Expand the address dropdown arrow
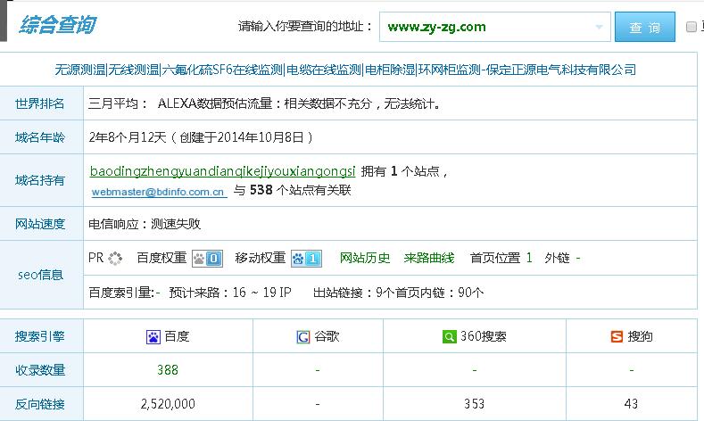Screen dimensions: 704x421 [599, 28]
